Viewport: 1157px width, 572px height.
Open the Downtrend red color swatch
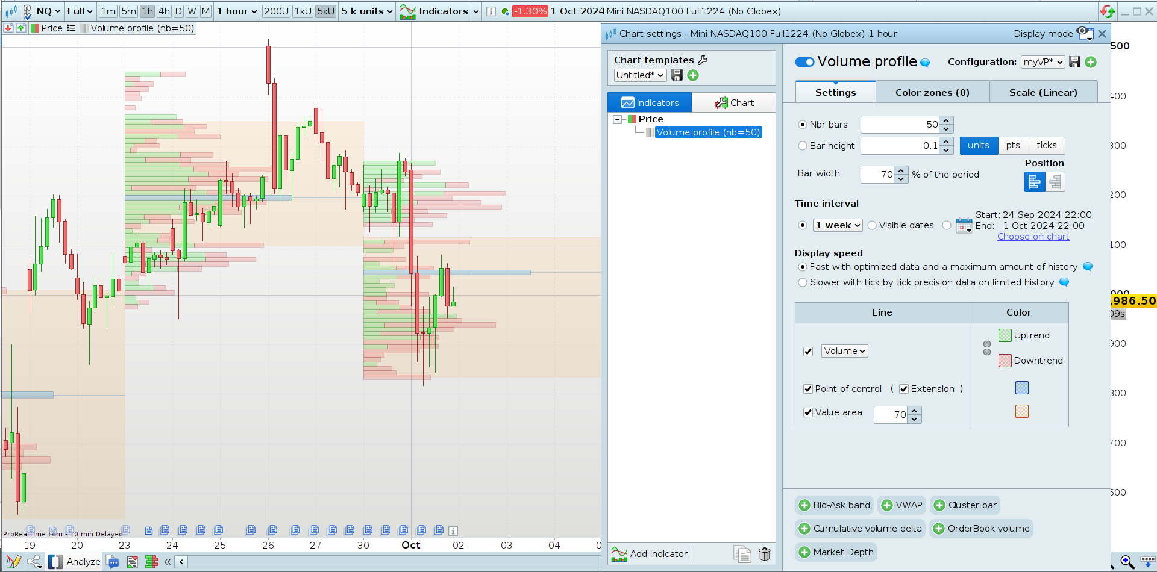[x=1005, y=361]
